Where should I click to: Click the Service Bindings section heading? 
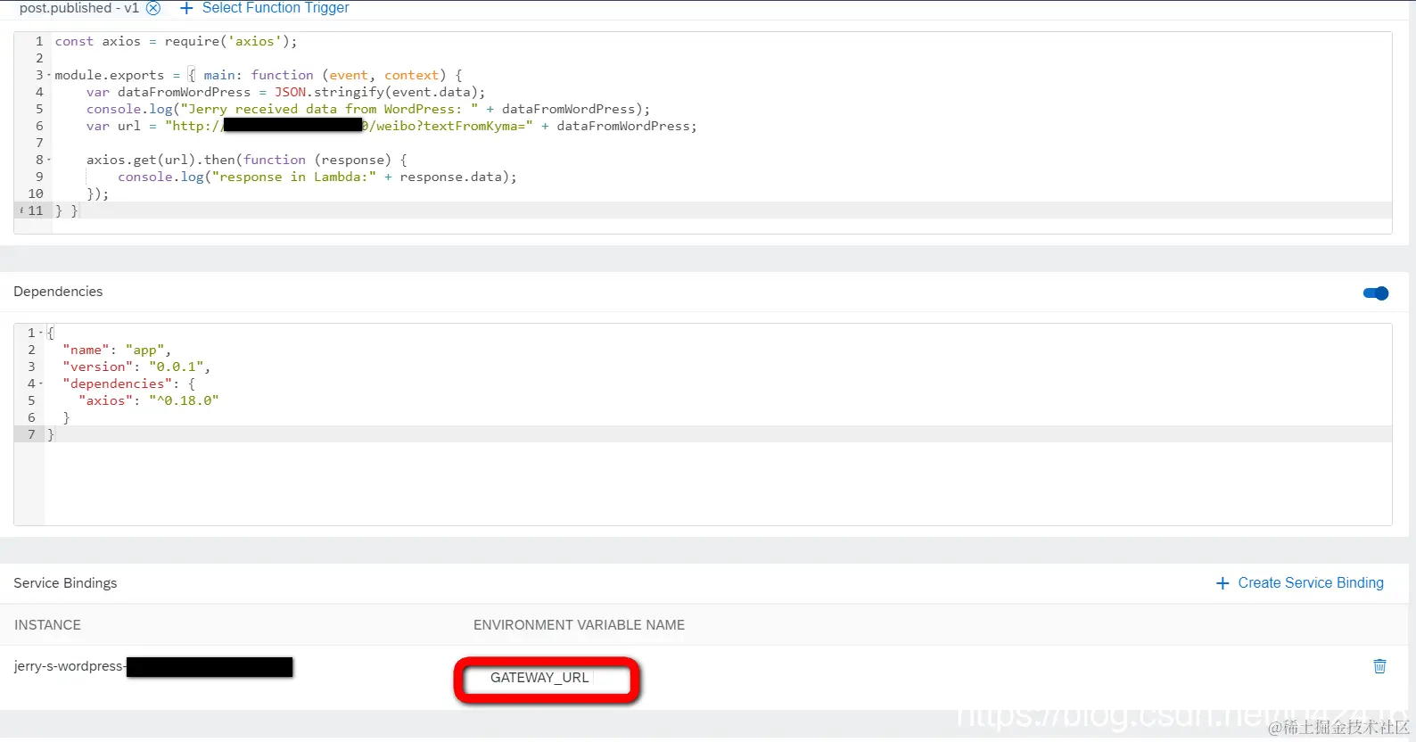point(65,583)
